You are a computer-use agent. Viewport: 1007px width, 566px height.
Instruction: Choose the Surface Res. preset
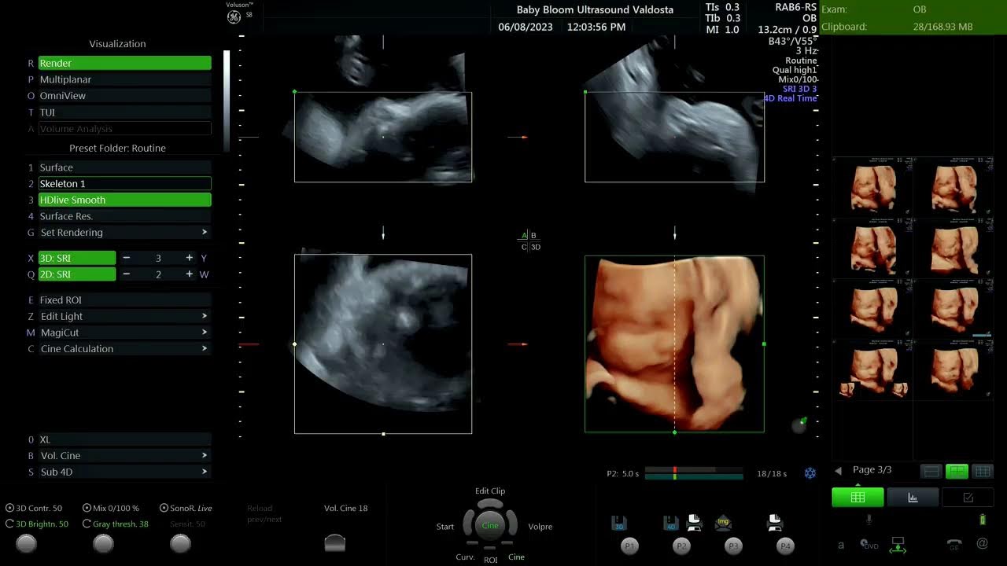[x=124, y=216]
